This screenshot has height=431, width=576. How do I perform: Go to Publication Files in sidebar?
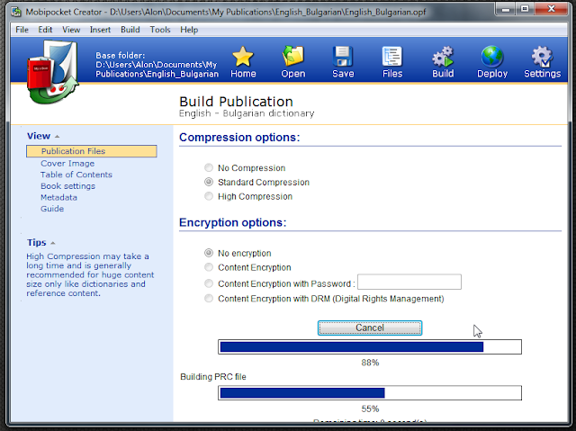click(92, 151)
